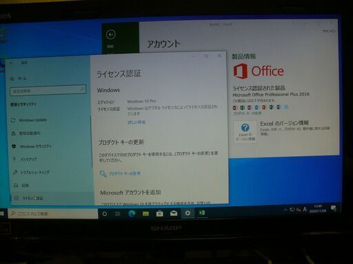Open Task View from the taskbar
Image resolution: width=353 pixels, height=264 pixels.
click(118, 214)
